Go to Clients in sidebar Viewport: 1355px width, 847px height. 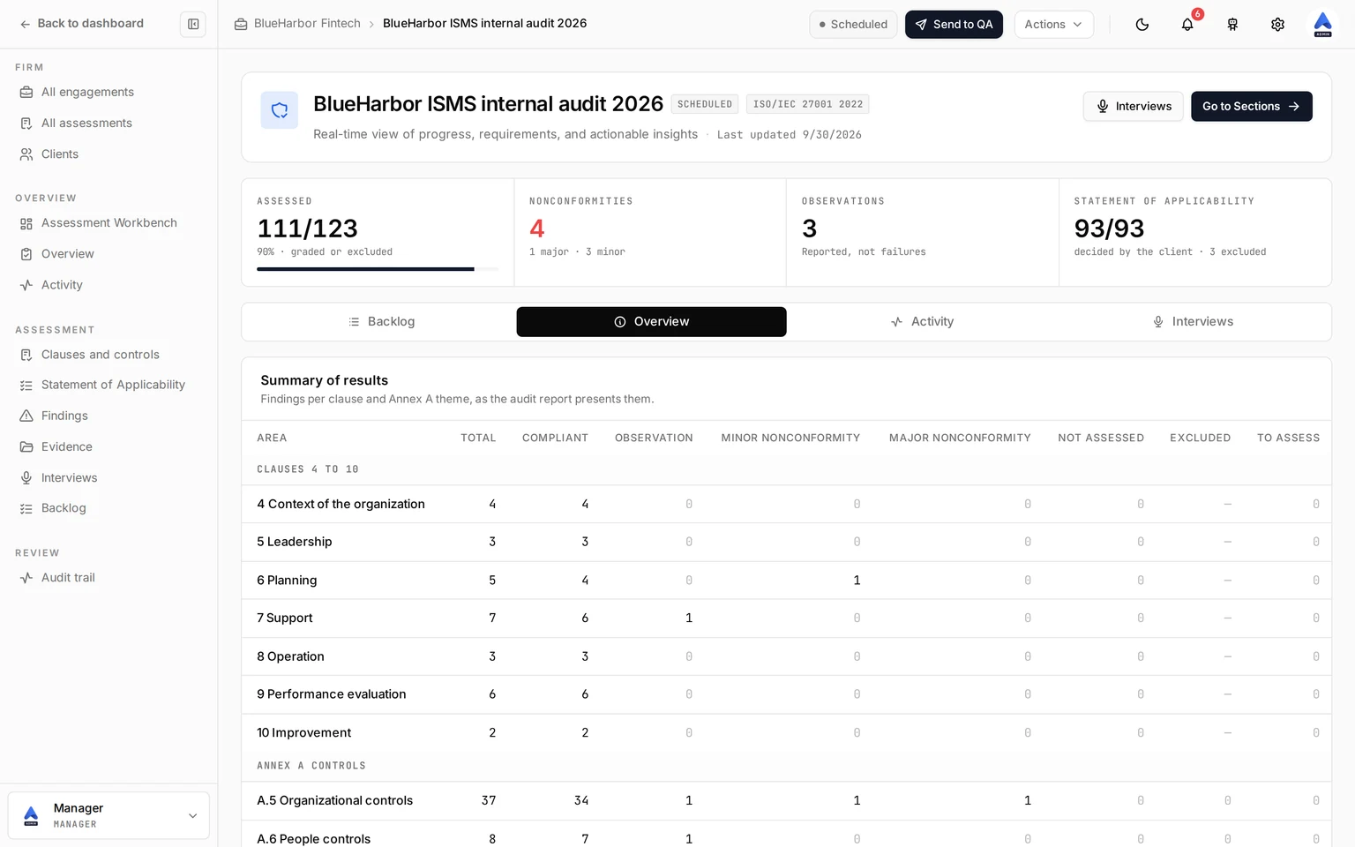pyautogui.click(x=60, y=154)
